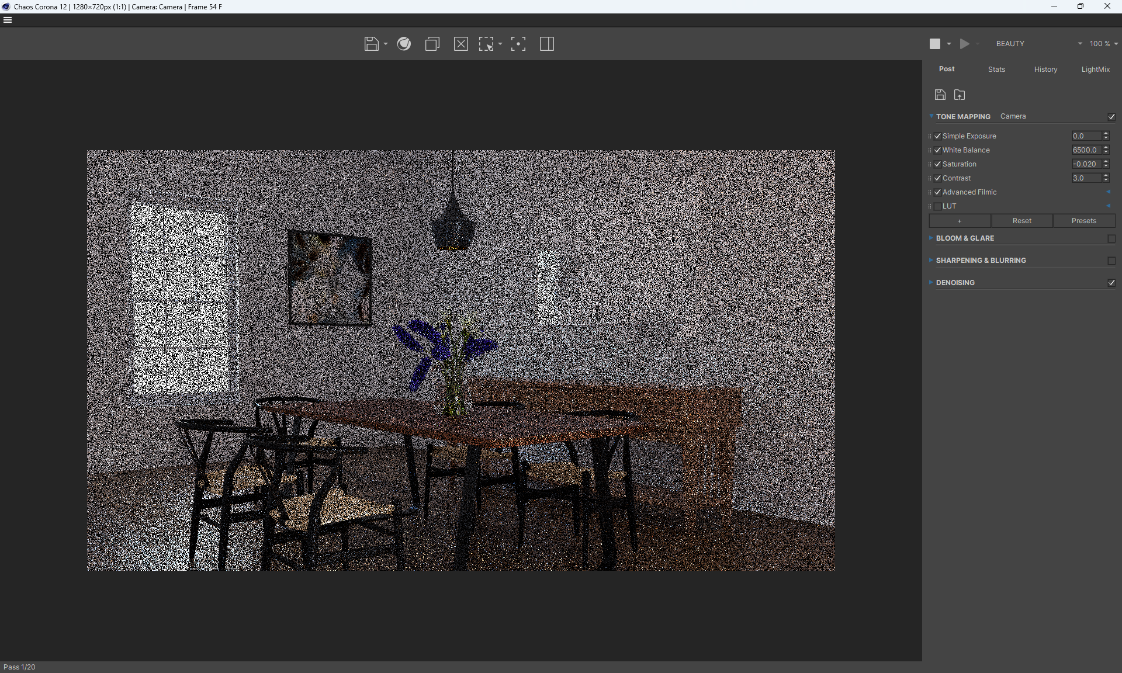Open the 100 % zoom dropdown
The image size is (1122, 673).
tap(1103, 44)
